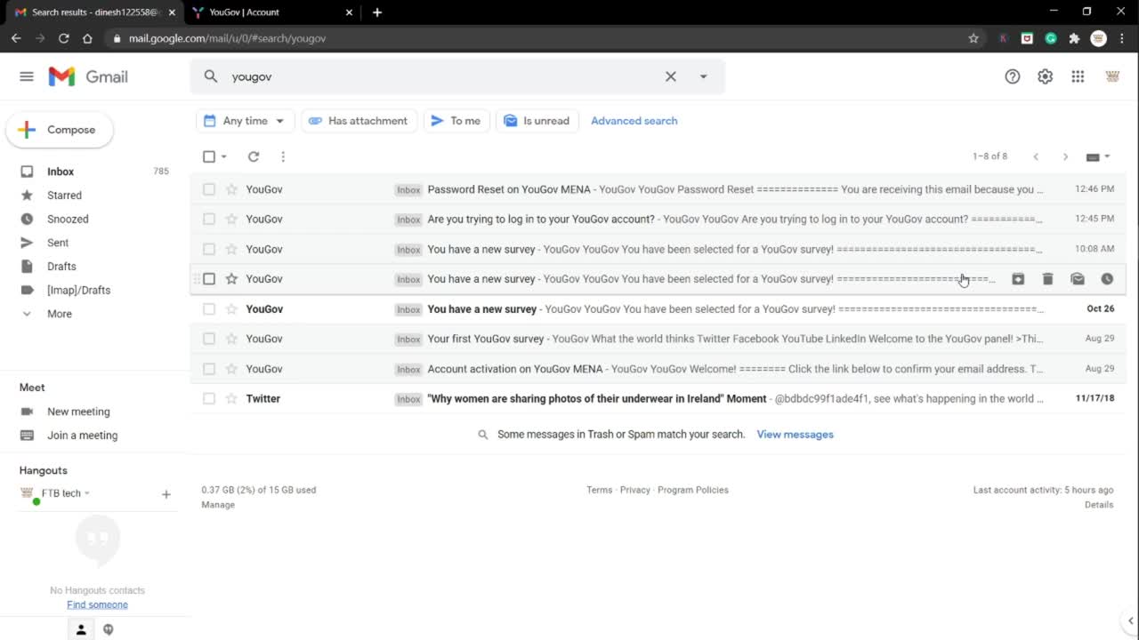Tick the Your first YouGov survey checkbox
Viewport: 1139px width, 640px height.
tap(209, 339)
